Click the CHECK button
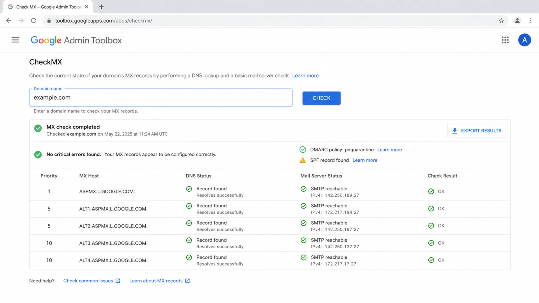This screenshot has width=539, height=303. click(321, 98)
